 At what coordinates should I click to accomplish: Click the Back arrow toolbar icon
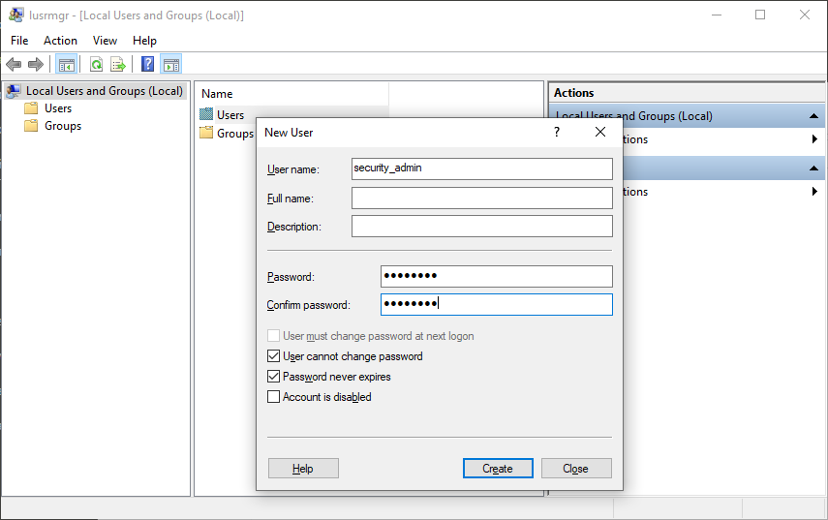tap(14, 65)
